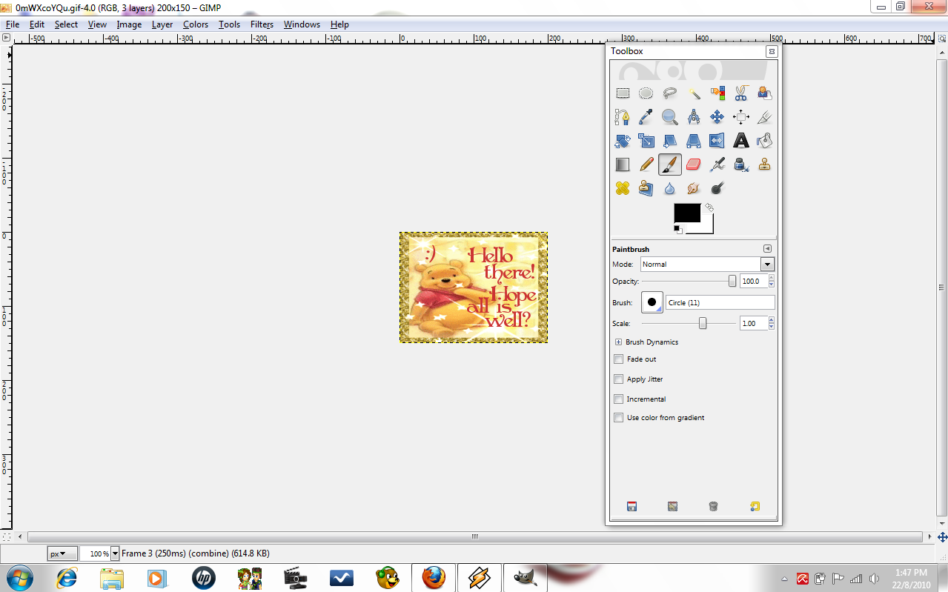This screenshot has height=592, width=948.
Task: Toggle Quick Mask at canvas bottom-left corner
Action: click(6, 536)
